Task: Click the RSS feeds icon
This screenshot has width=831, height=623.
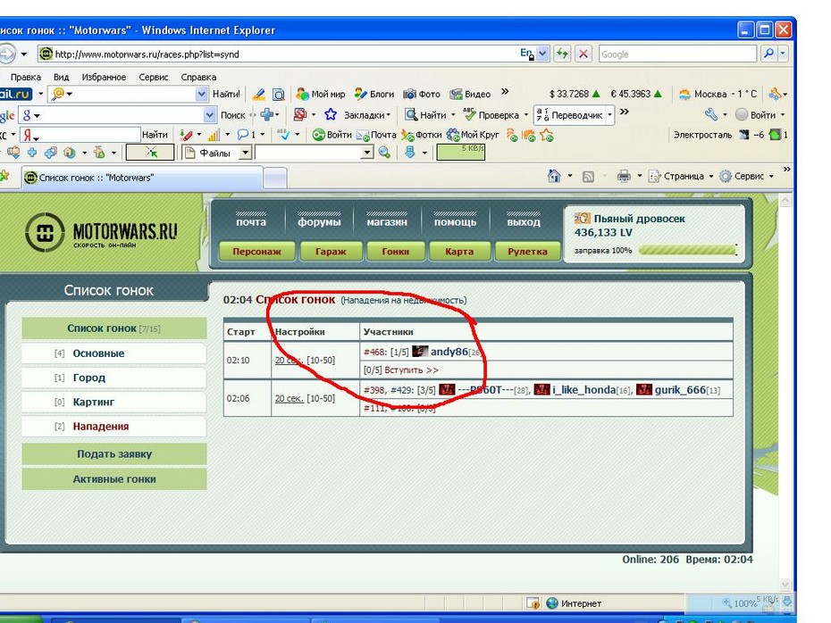Action: (588, 177)
